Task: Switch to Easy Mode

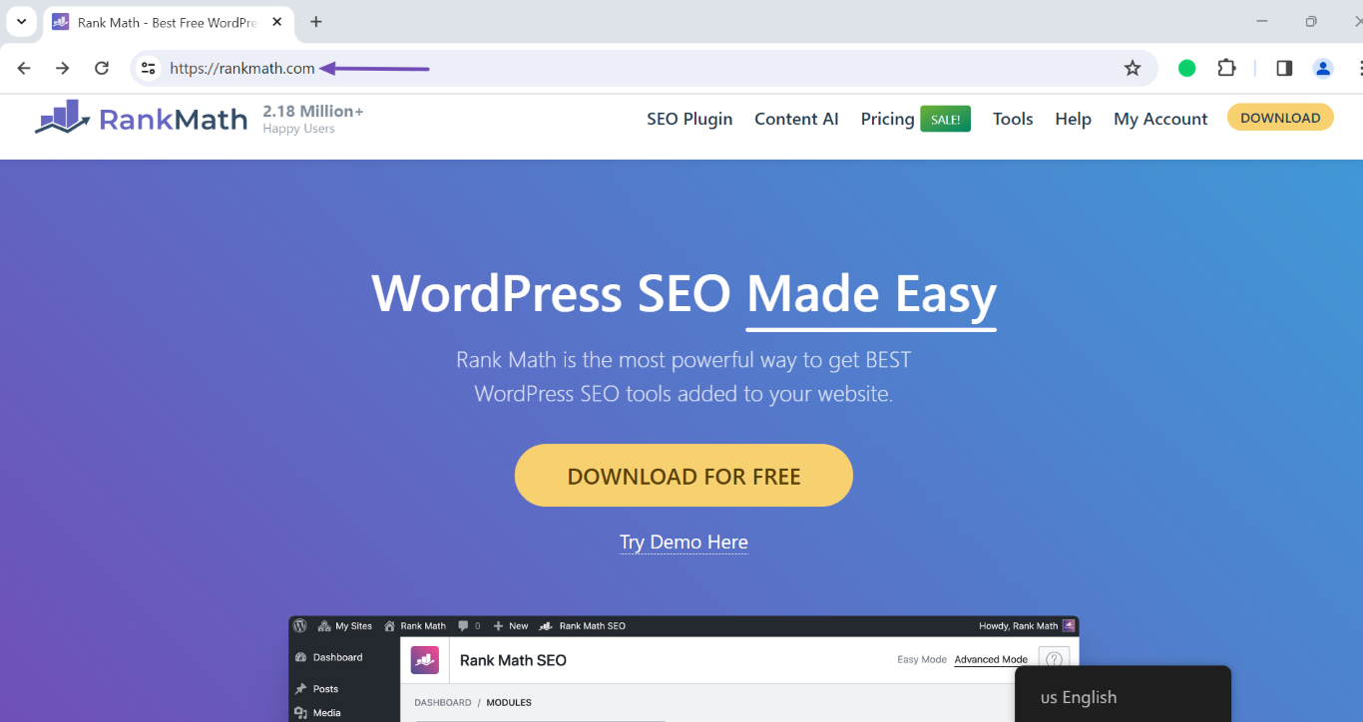Action: click(922, 659)
